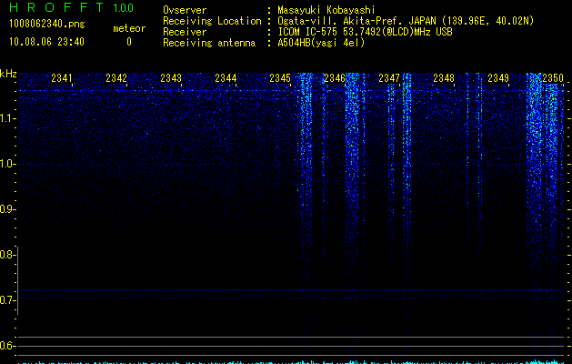Click the A504HB(yagi 4el) antenna text

[x=321, y=43]
